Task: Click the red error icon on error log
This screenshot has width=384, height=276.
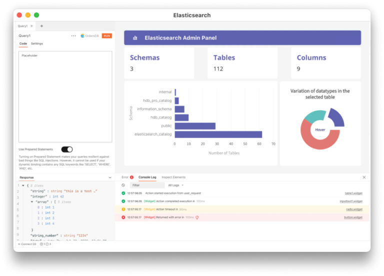Action: (123, 217)
